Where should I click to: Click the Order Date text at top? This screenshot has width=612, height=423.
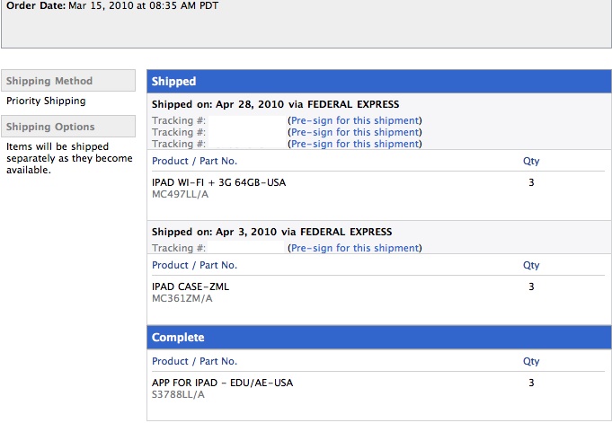(112, 6)
